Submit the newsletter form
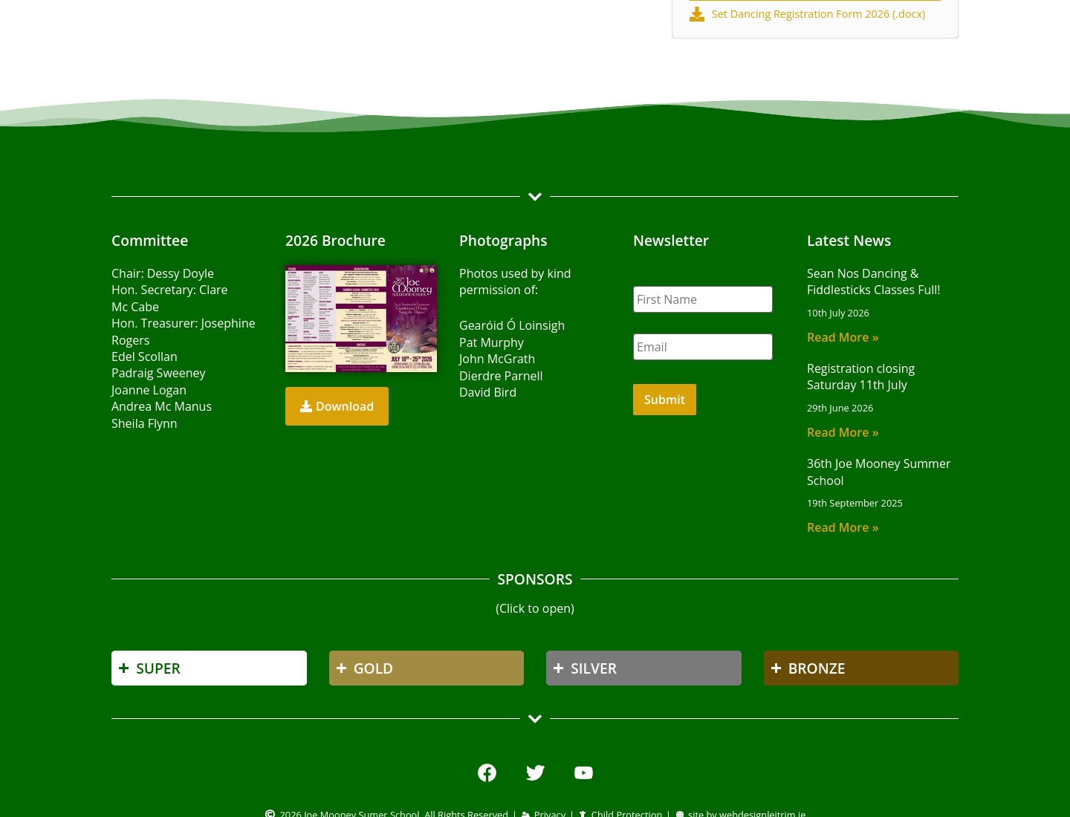This screenshot has height=817, width=1070. pyautogui.click(x=664, y=400)
